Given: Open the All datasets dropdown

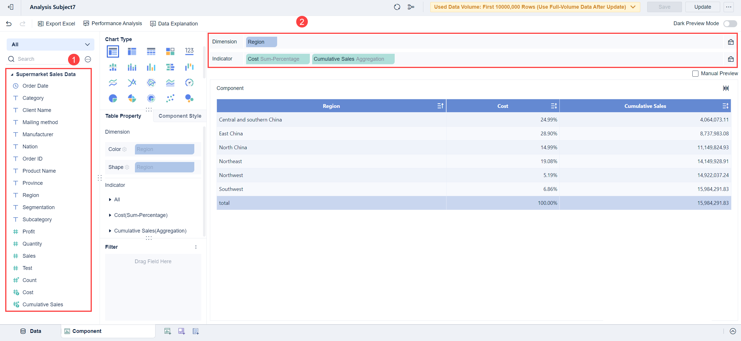Looking at the screenshot, I should pos(50,45).
